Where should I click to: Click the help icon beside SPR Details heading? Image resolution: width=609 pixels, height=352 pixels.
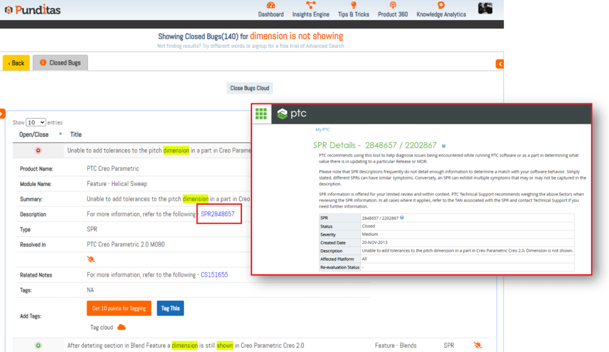click(x=444, y=145)
